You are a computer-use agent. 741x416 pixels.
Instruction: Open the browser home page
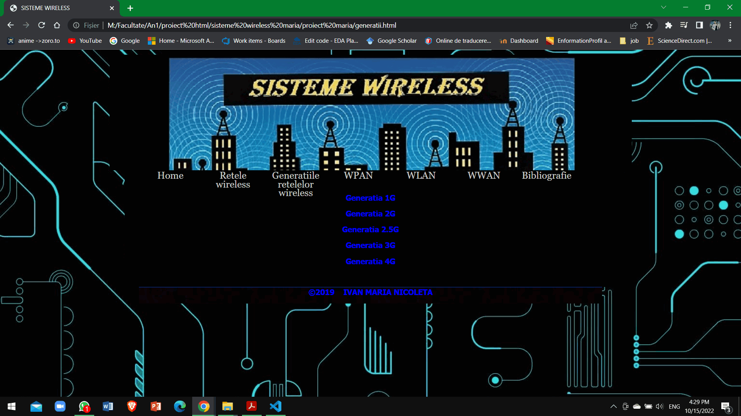point(57,25)
